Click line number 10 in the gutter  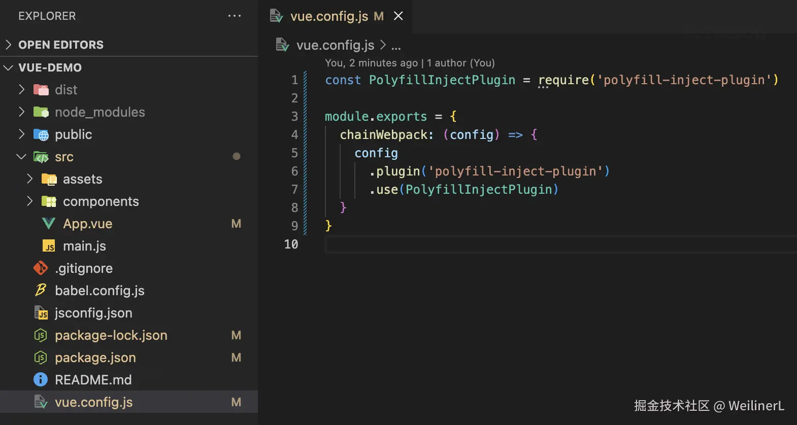(x=291, y=244)
